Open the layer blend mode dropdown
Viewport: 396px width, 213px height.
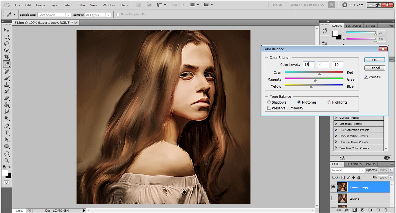point(348,170)
